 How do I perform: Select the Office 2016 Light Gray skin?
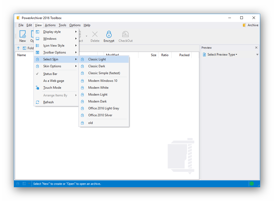click(x=104, y=108)
